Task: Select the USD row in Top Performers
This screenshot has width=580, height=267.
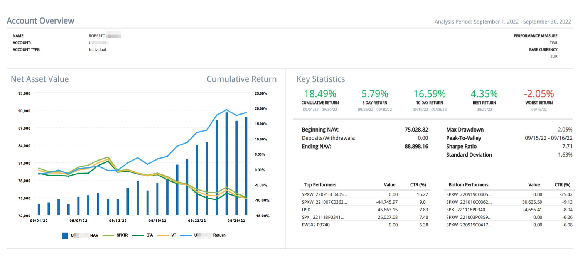Action: [x=364, y=210]
